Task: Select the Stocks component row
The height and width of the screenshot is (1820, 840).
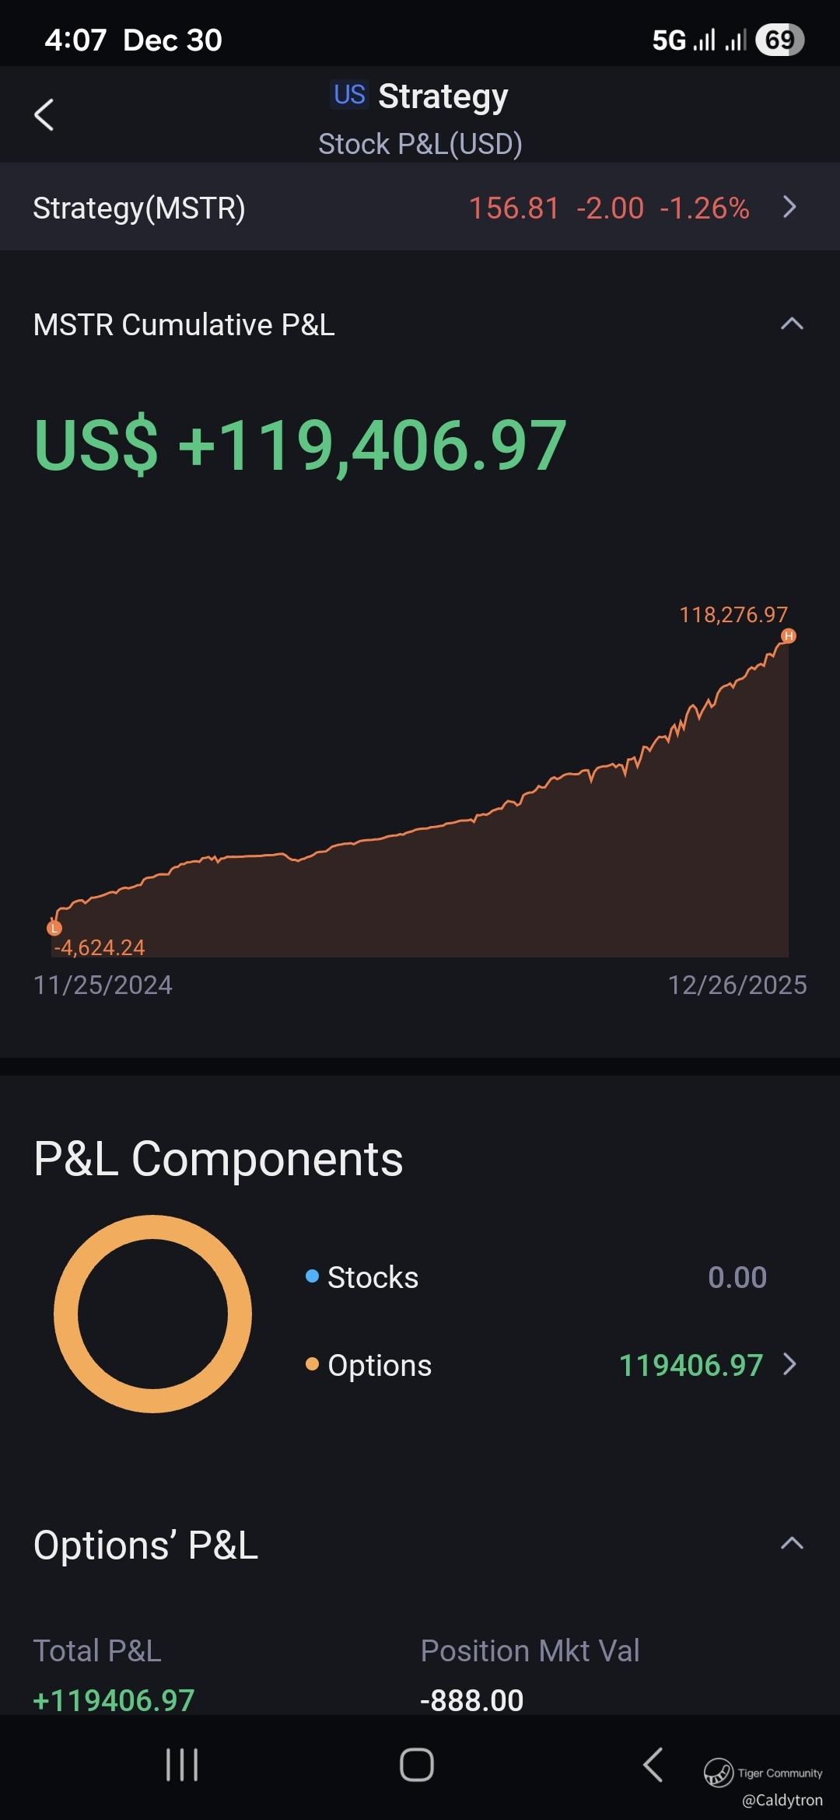Action: pyautogui.click(x=535, y=1277)
